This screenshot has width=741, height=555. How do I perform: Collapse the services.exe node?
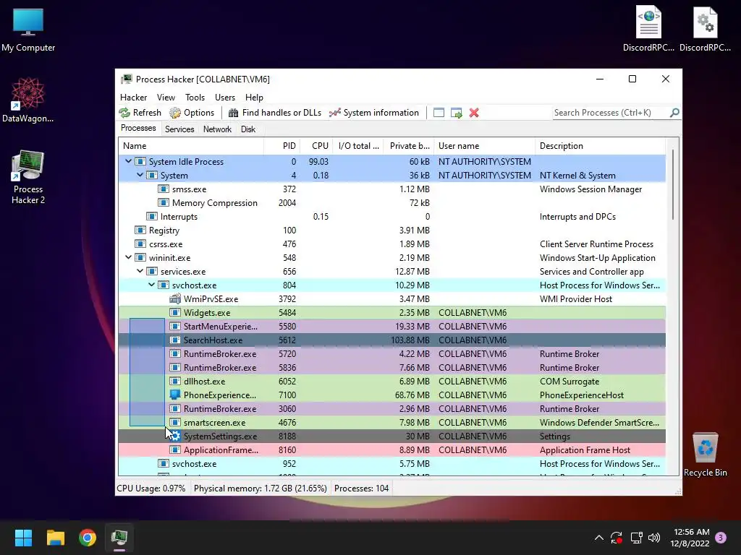pyautogui.click(x=140, y=272)
